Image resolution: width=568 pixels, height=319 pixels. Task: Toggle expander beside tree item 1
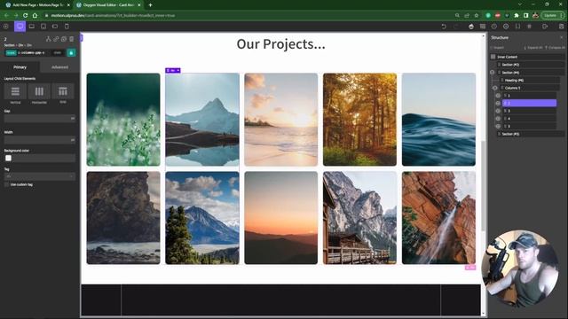[x=498, y=96]
